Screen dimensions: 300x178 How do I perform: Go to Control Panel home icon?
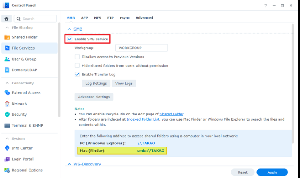point(6,19)
